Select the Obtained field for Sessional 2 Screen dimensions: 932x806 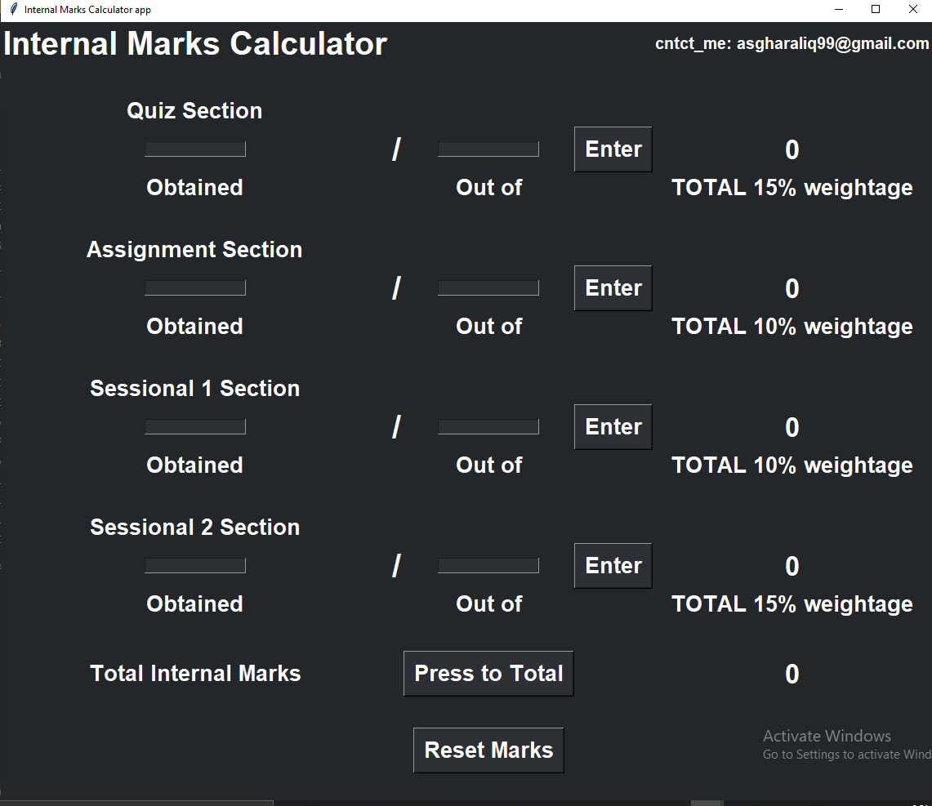[x=194, y=565]
